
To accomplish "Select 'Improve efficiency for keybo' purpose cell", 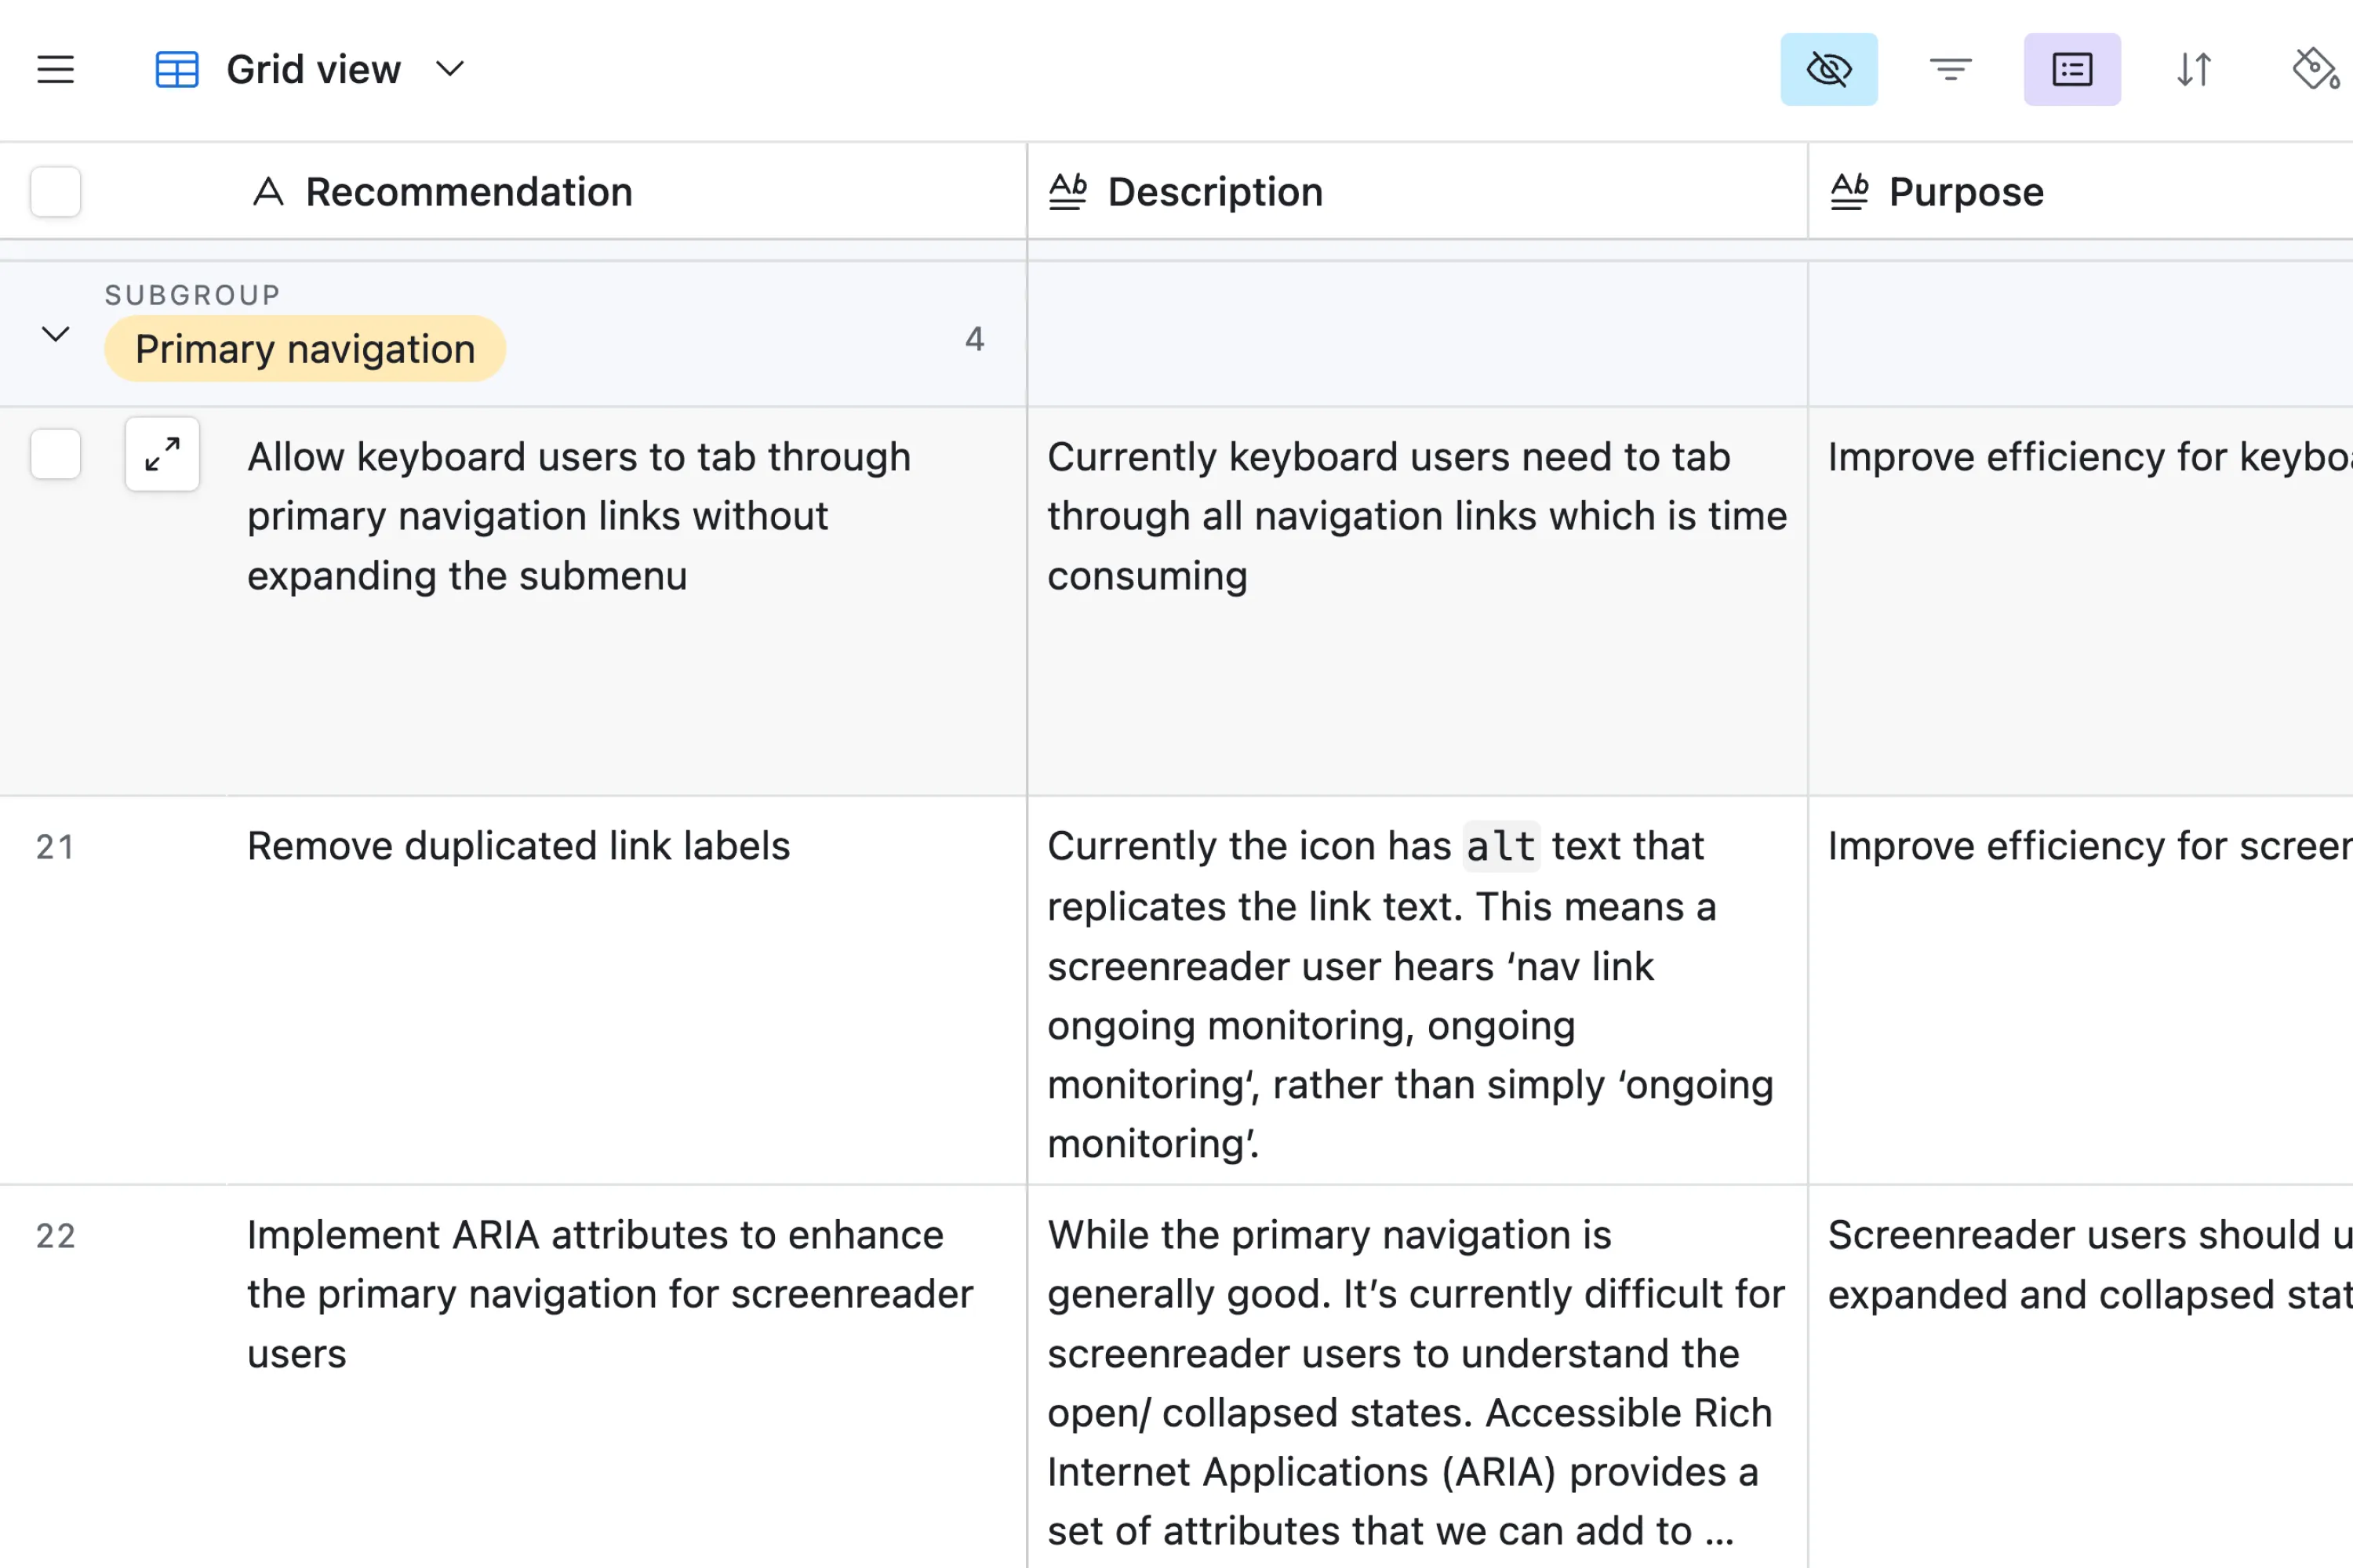I will coord(2081,601).
